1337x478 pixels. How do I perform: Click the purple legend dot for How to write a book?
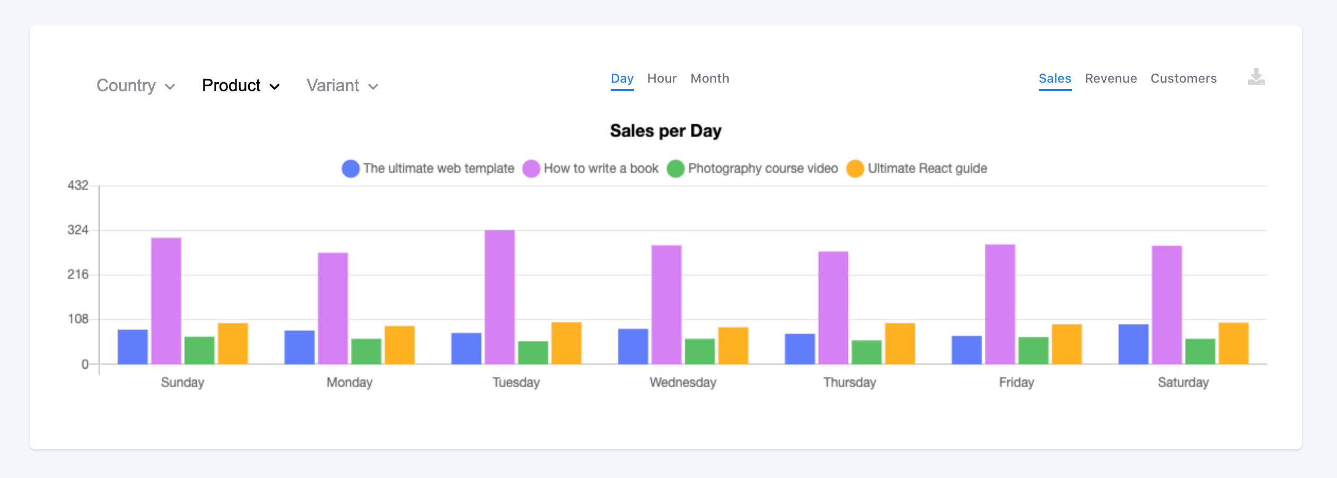[x=531, y=168]
